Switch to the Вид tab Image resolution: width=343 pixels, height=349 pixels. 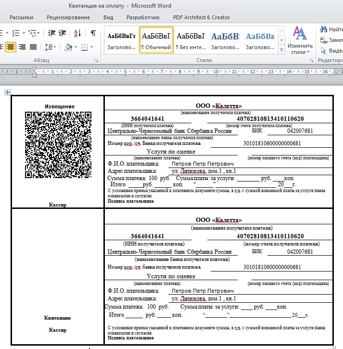pyautogui.click(x=108, y=17)
